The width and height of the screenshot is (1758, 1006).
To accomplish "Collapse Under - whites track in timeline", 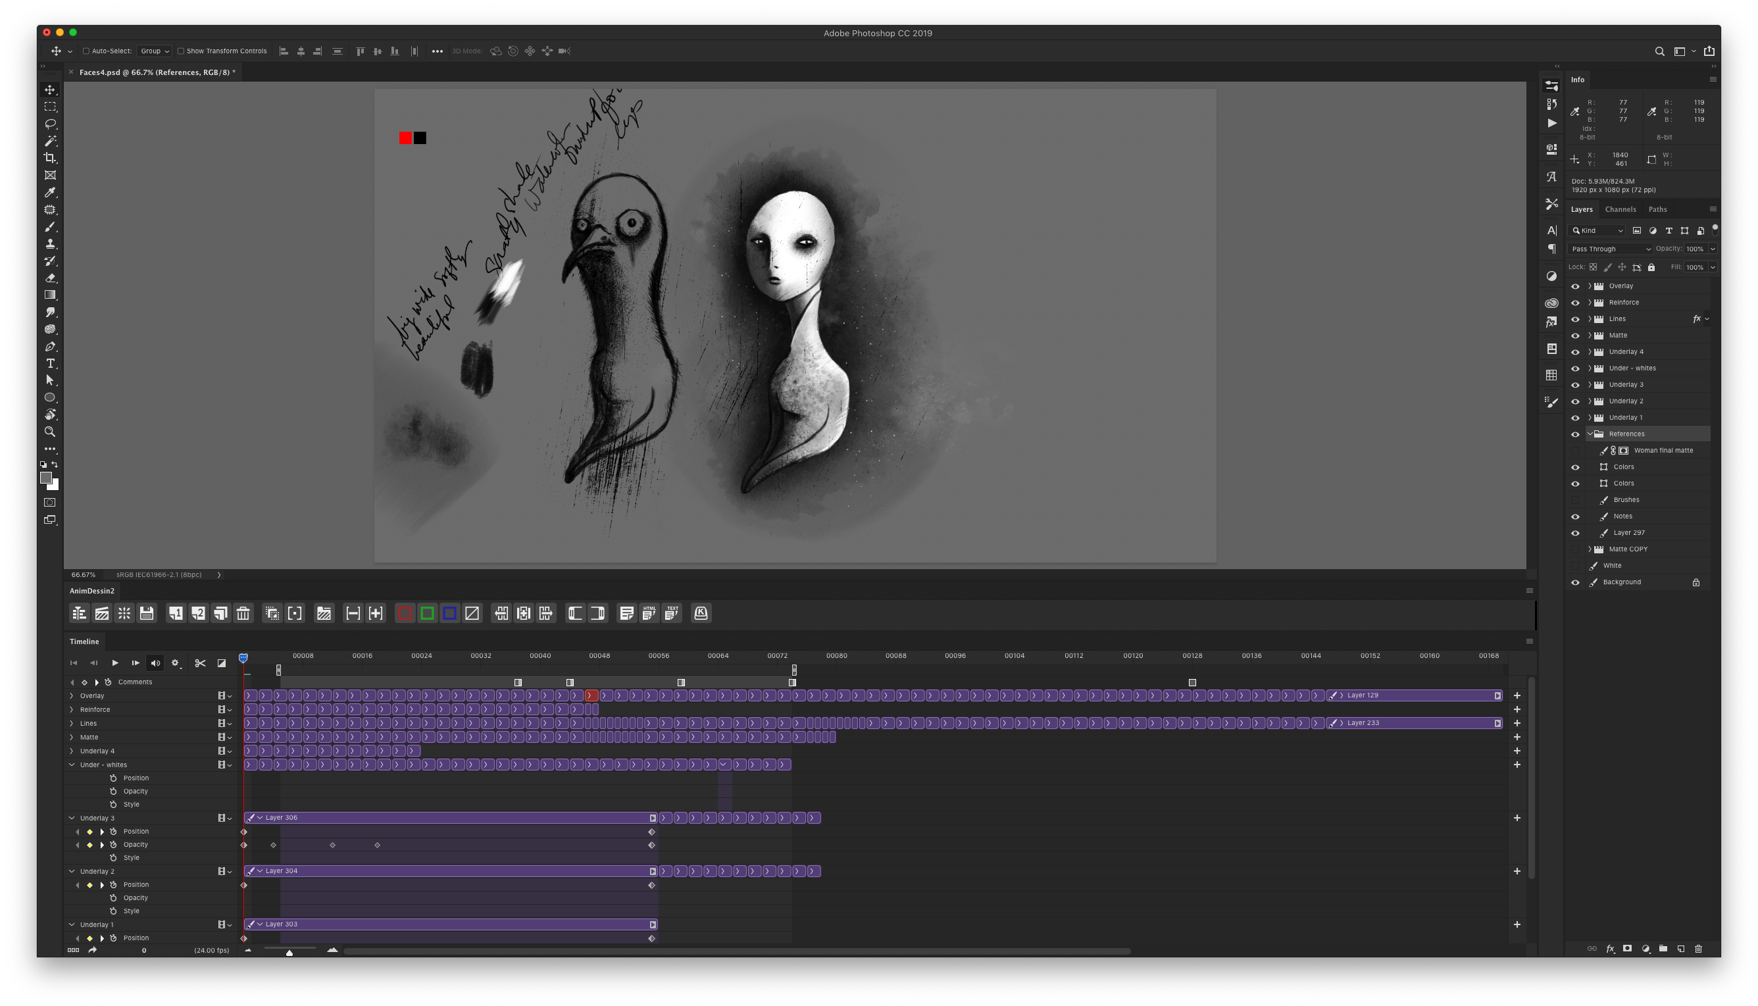I will coord(72,765).
